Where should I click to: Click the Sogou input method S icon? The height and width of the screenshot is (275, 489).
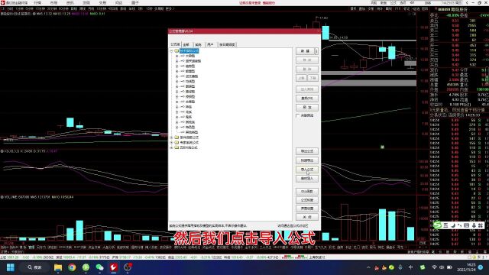(x=437, y=225)
